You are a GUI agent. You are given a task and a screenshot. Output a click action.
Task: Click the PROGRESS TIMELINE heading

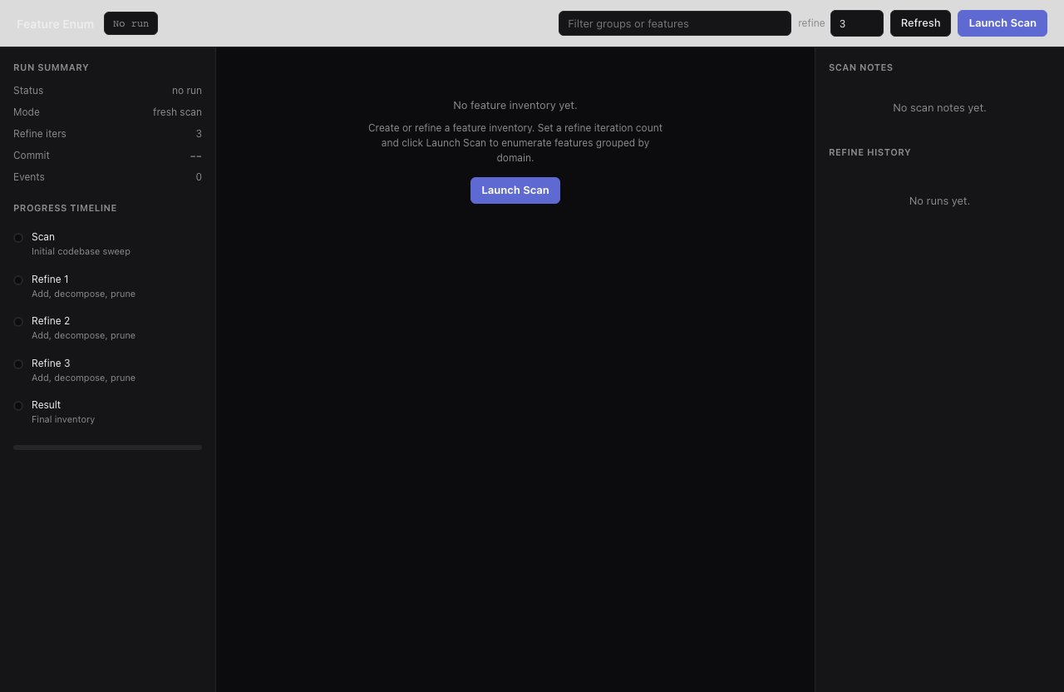[65, 208]
